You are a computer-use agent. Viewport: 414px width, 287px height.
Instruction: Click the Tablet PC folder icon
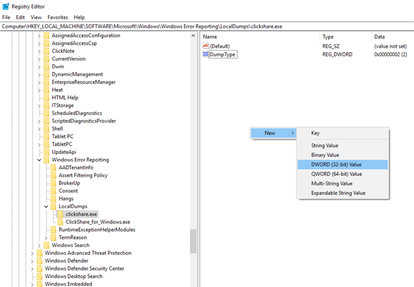click(x=47, y=137)
